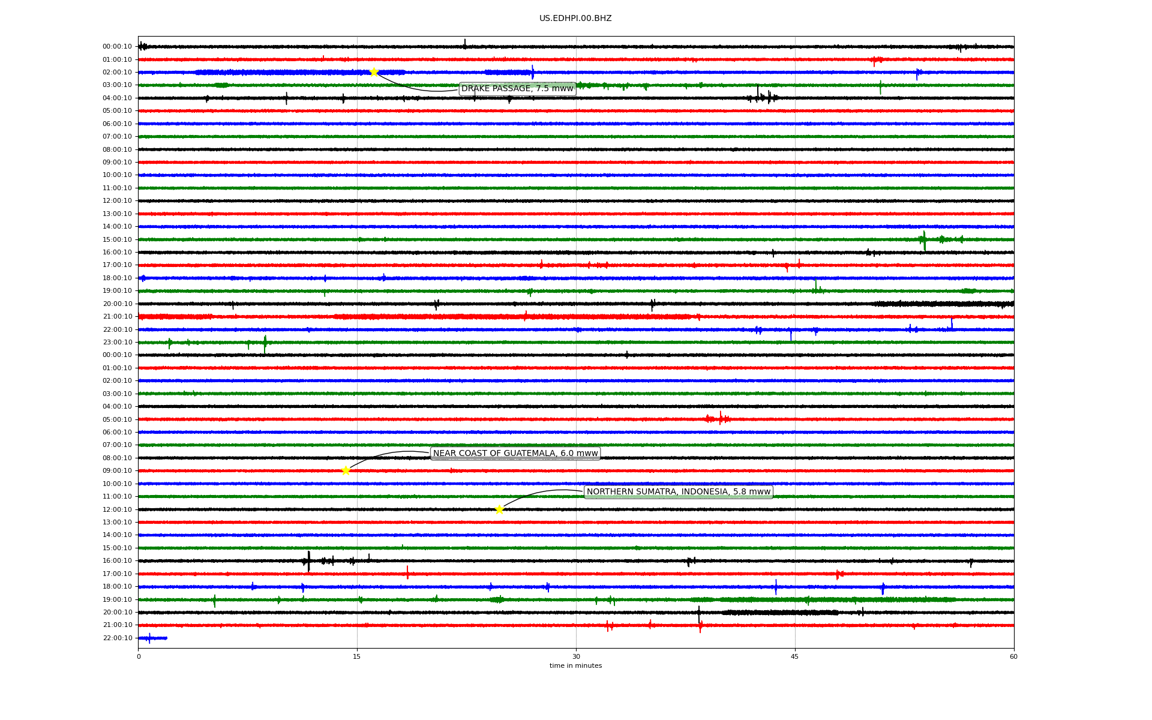Click the tall black spike in the second 16:00:10 trace
The image size is (1152, 720).
pos(308,561)
